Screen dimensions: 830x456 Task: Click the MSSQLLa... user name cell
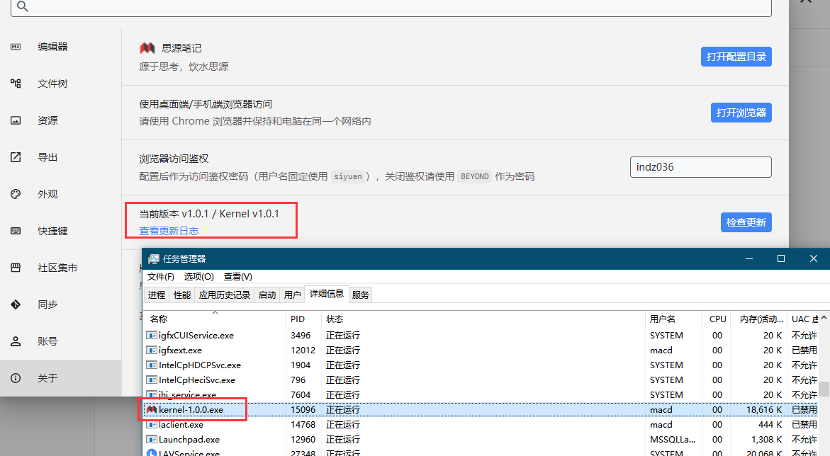672,439
